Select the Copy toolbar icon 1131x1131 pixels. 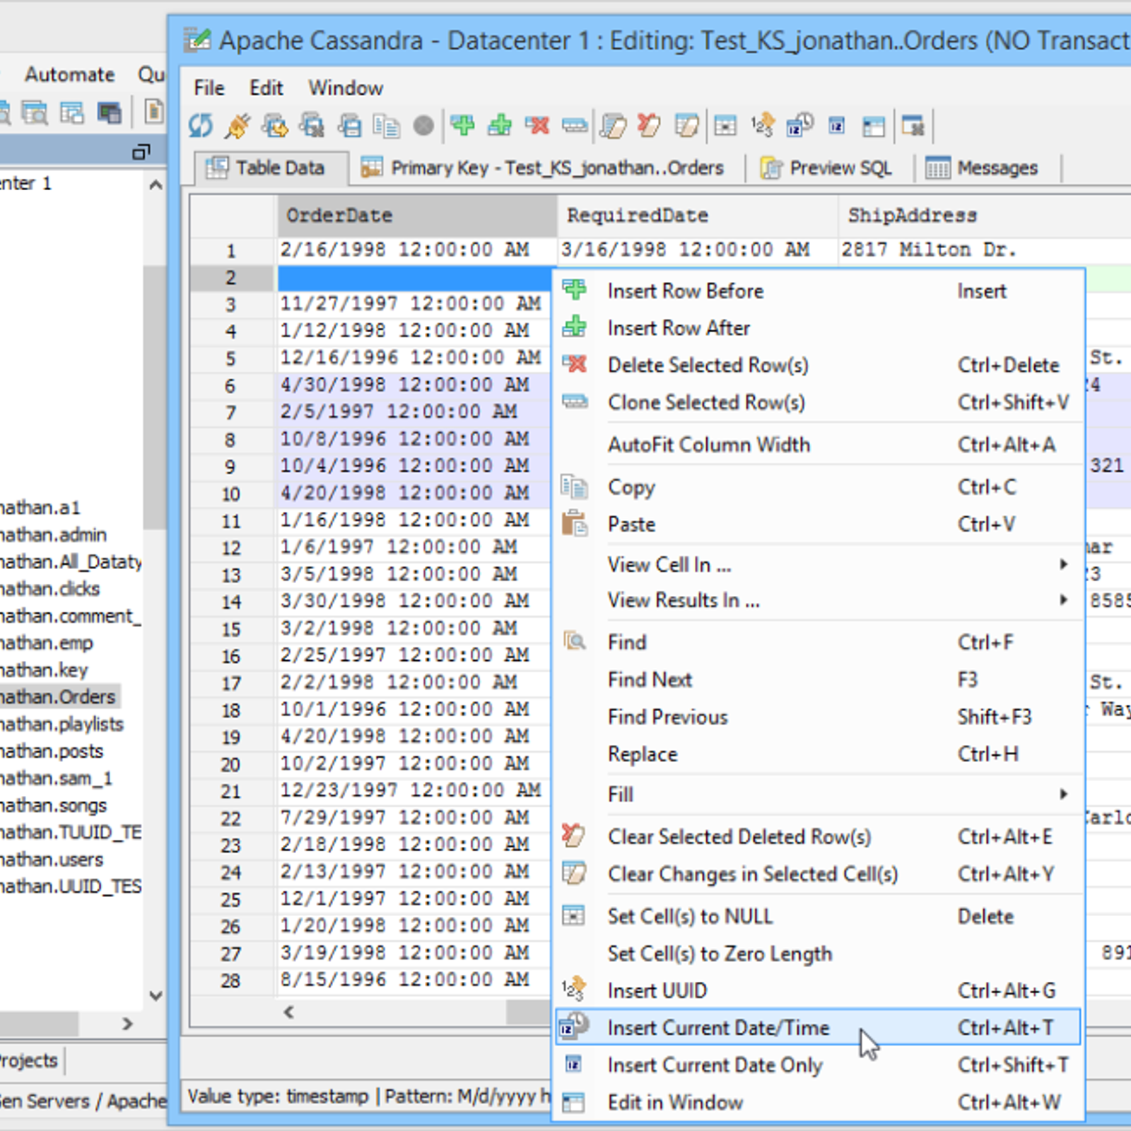(386, 125)
